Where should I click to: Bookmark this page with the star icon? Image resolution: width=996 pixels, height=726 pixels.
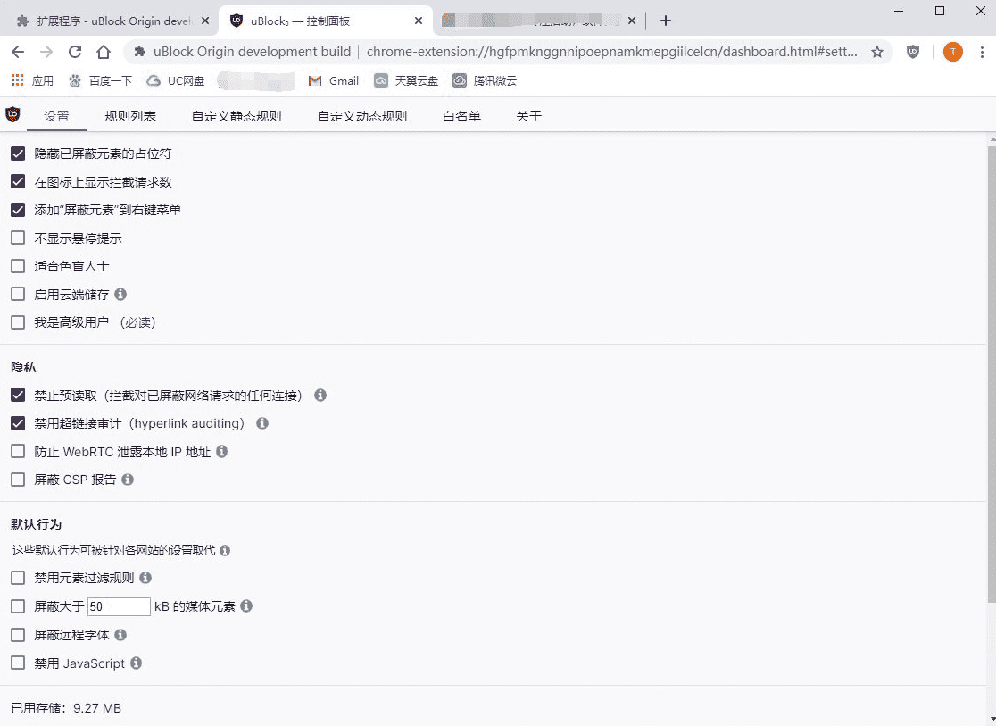coord(877,52)
